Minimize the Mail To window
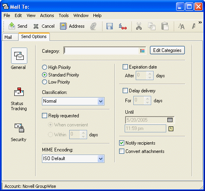205x191 pixels. pyautogui.click(x=180, y=6)
